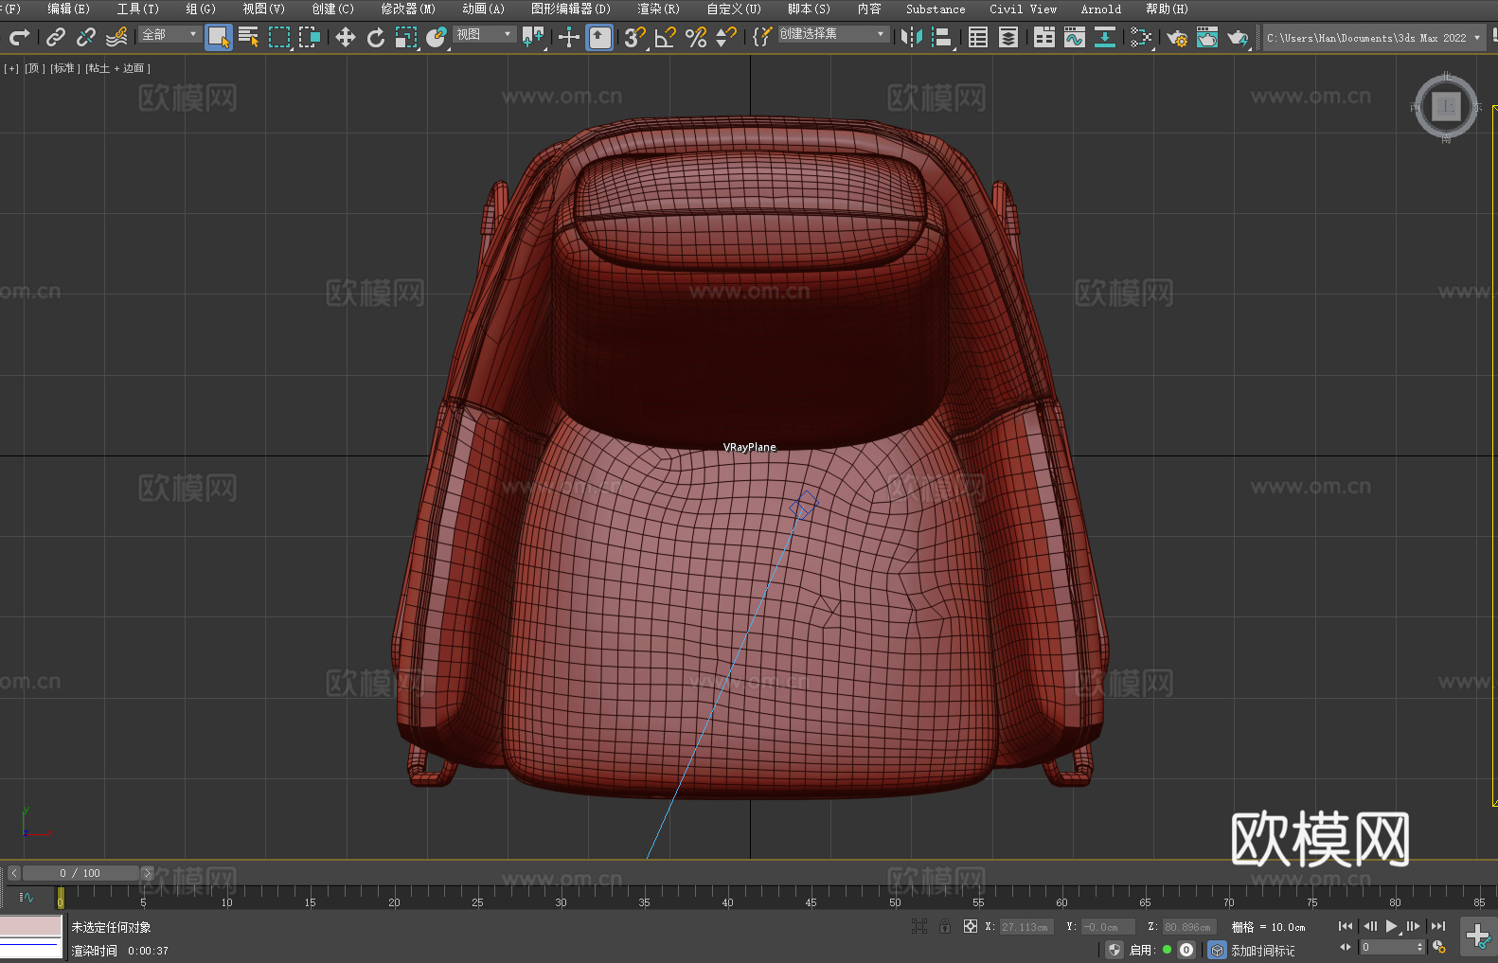Click the ViewCube top face
The width and height of the screenshot is (1498, 963).
coord(1446,106)
